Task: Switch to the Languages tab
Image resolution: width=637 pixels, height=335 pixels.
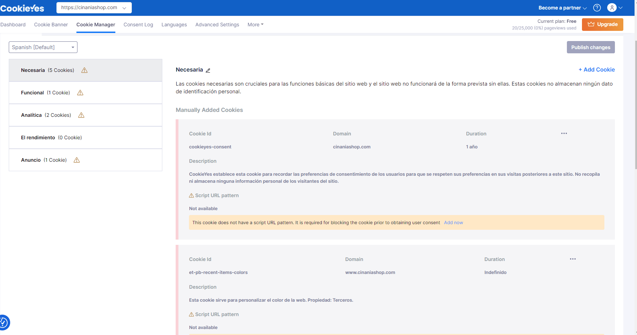Action: [174, 25]
